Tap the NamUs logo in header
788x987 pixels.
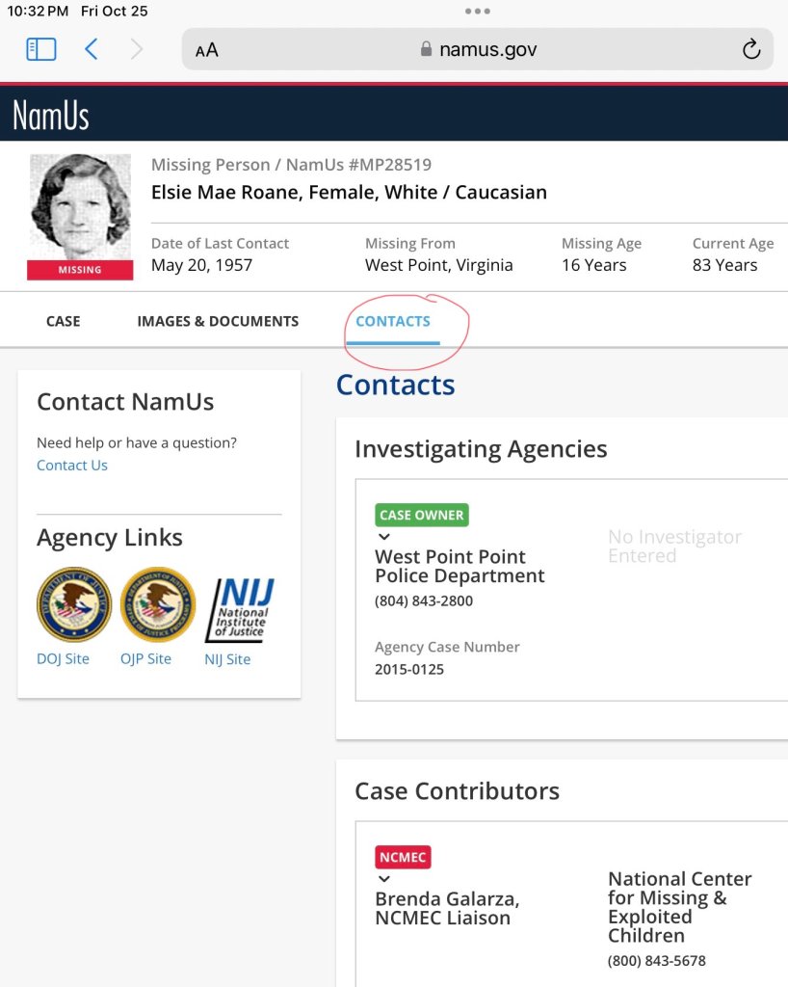(x=51, y=116)
